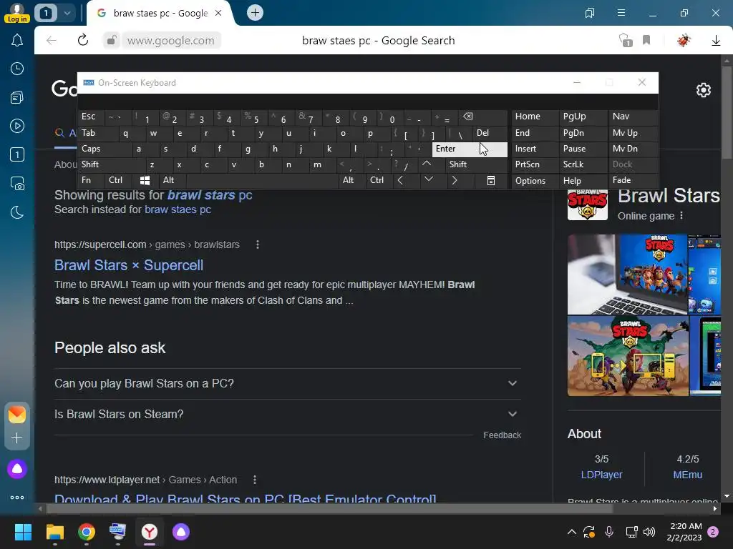Open the browser hamburger menu
The width and height of the screenshot is (733, 549).
point(621,13)
